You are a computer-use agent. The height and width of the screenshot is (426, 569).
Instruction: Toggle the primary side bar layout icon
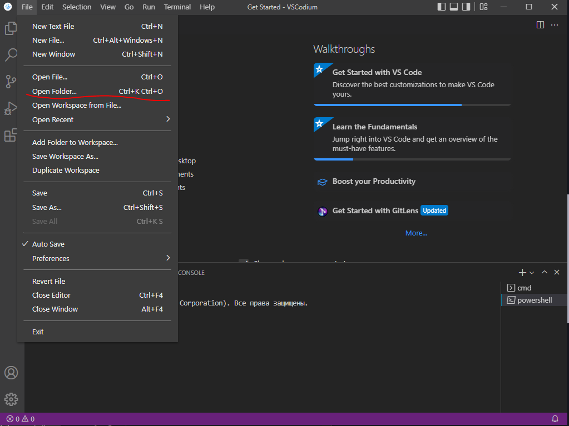(x=442, y=7)
